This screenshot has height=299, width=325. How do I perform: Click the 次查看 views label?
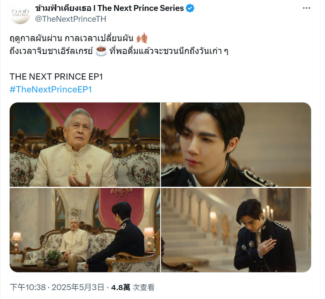click(143, 287)
